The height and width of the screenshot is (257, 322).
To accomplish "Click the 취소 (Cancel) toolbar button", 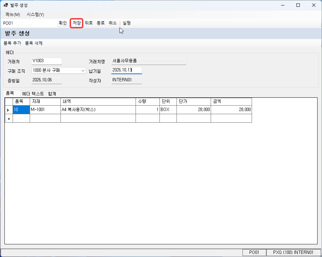I will 113,23.
